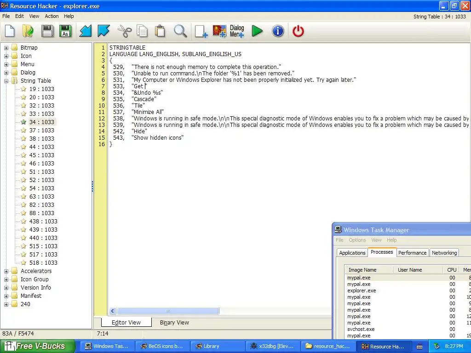Open the Action menu
Screen dimensions: 471x353
tap(52, 16)
